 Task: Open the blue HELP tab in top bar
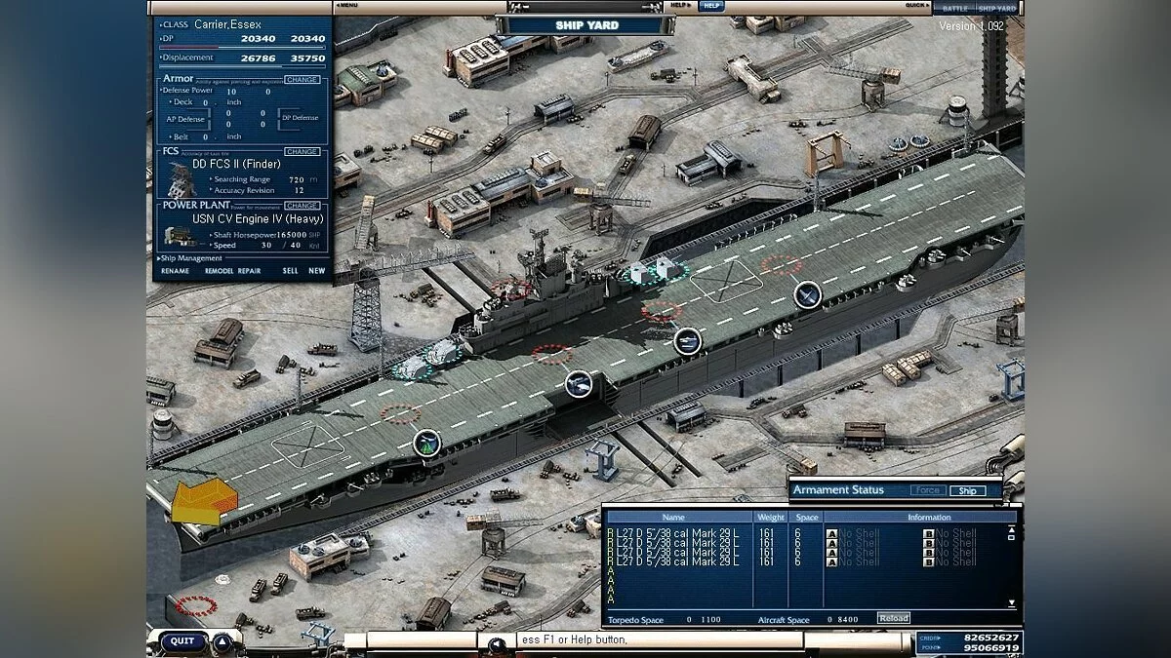711,6
